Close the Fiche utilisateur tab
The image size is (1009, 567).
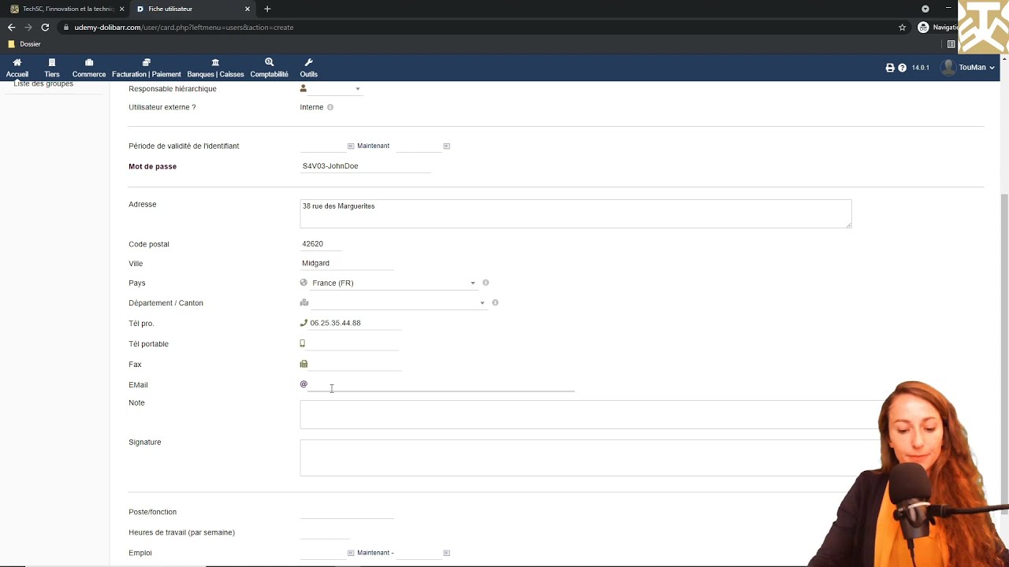tap(248, 9)
